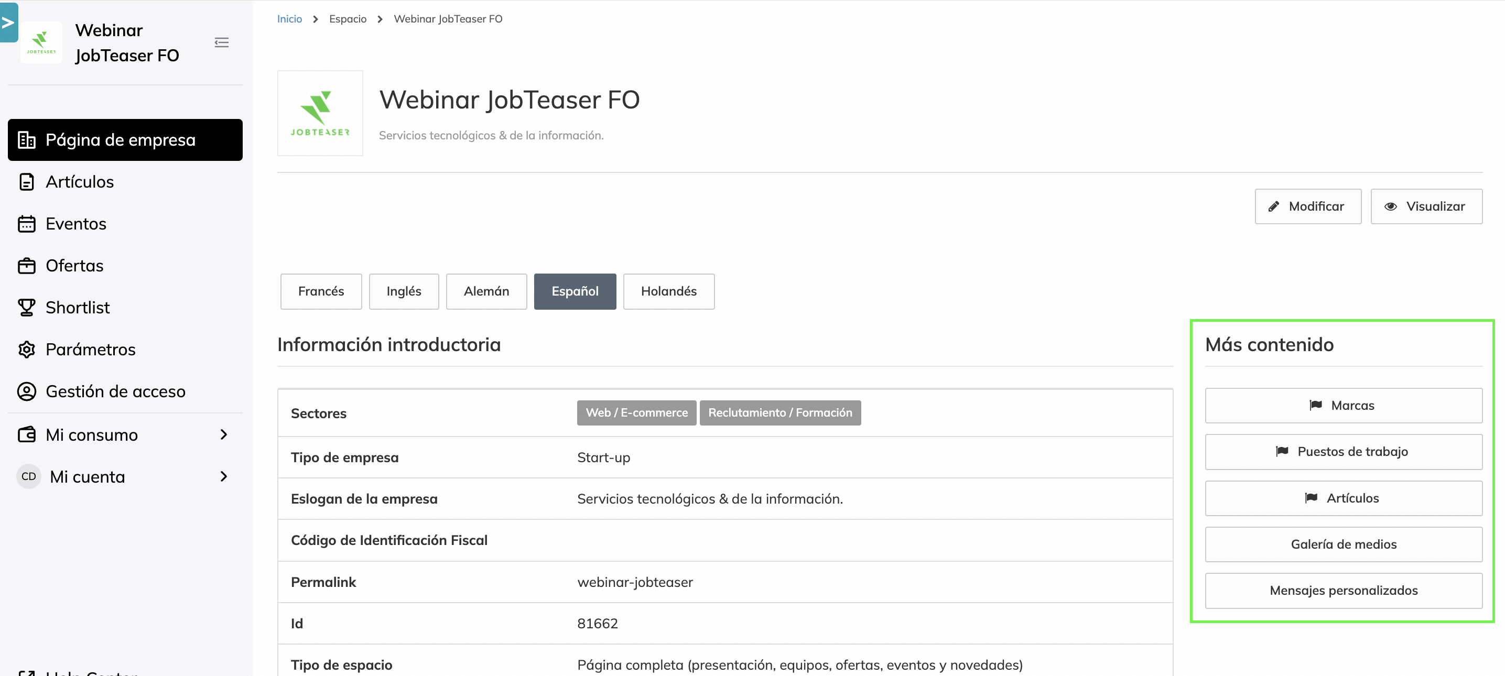Open Parámetros settings
The width and height of the screenshot is (1505, 676).
pyautogui.click(x=125, y=350)
